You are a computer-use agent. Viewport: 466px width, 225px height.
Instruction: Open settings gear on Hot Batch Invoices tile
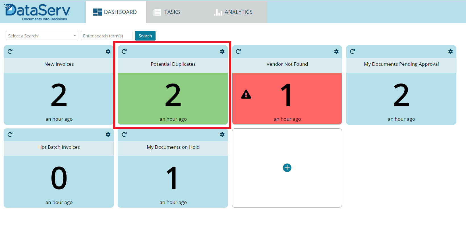108,134
